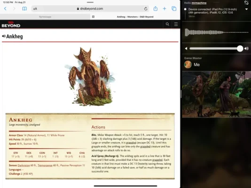This screenshot has width=251, height=188.
Task: Go back with Safari's back arrow
Action: pos(5,8)
